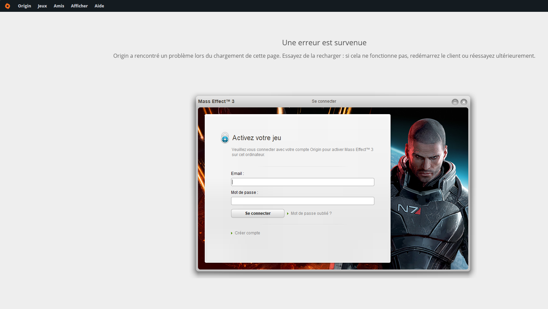The height and width of the screenshot is (309, 548).
Task: Click the Mass Effect™ 3 window title
Action: [216, 101]
